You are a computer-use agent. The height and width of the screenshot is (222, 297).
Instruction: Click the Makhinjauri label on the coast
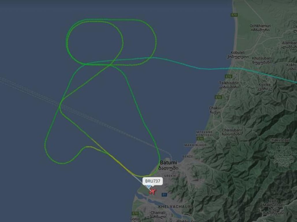tap(196, 145)
